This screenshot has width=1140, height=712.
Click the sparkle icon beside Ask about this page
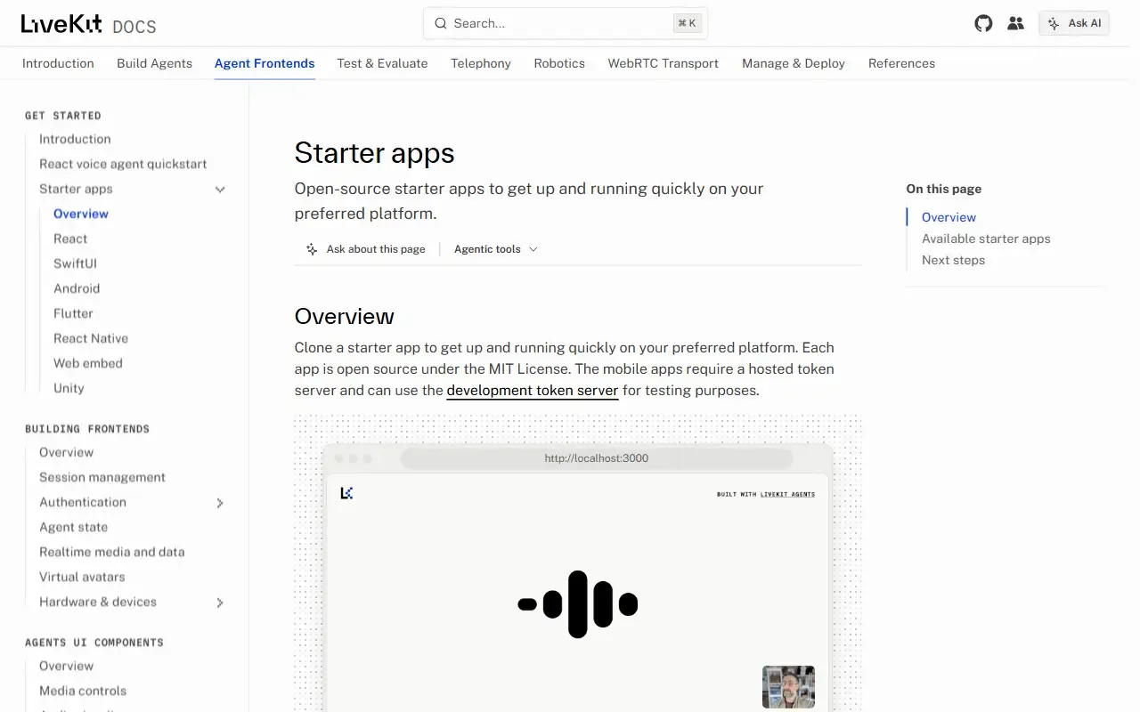click(x=312, y=249)
